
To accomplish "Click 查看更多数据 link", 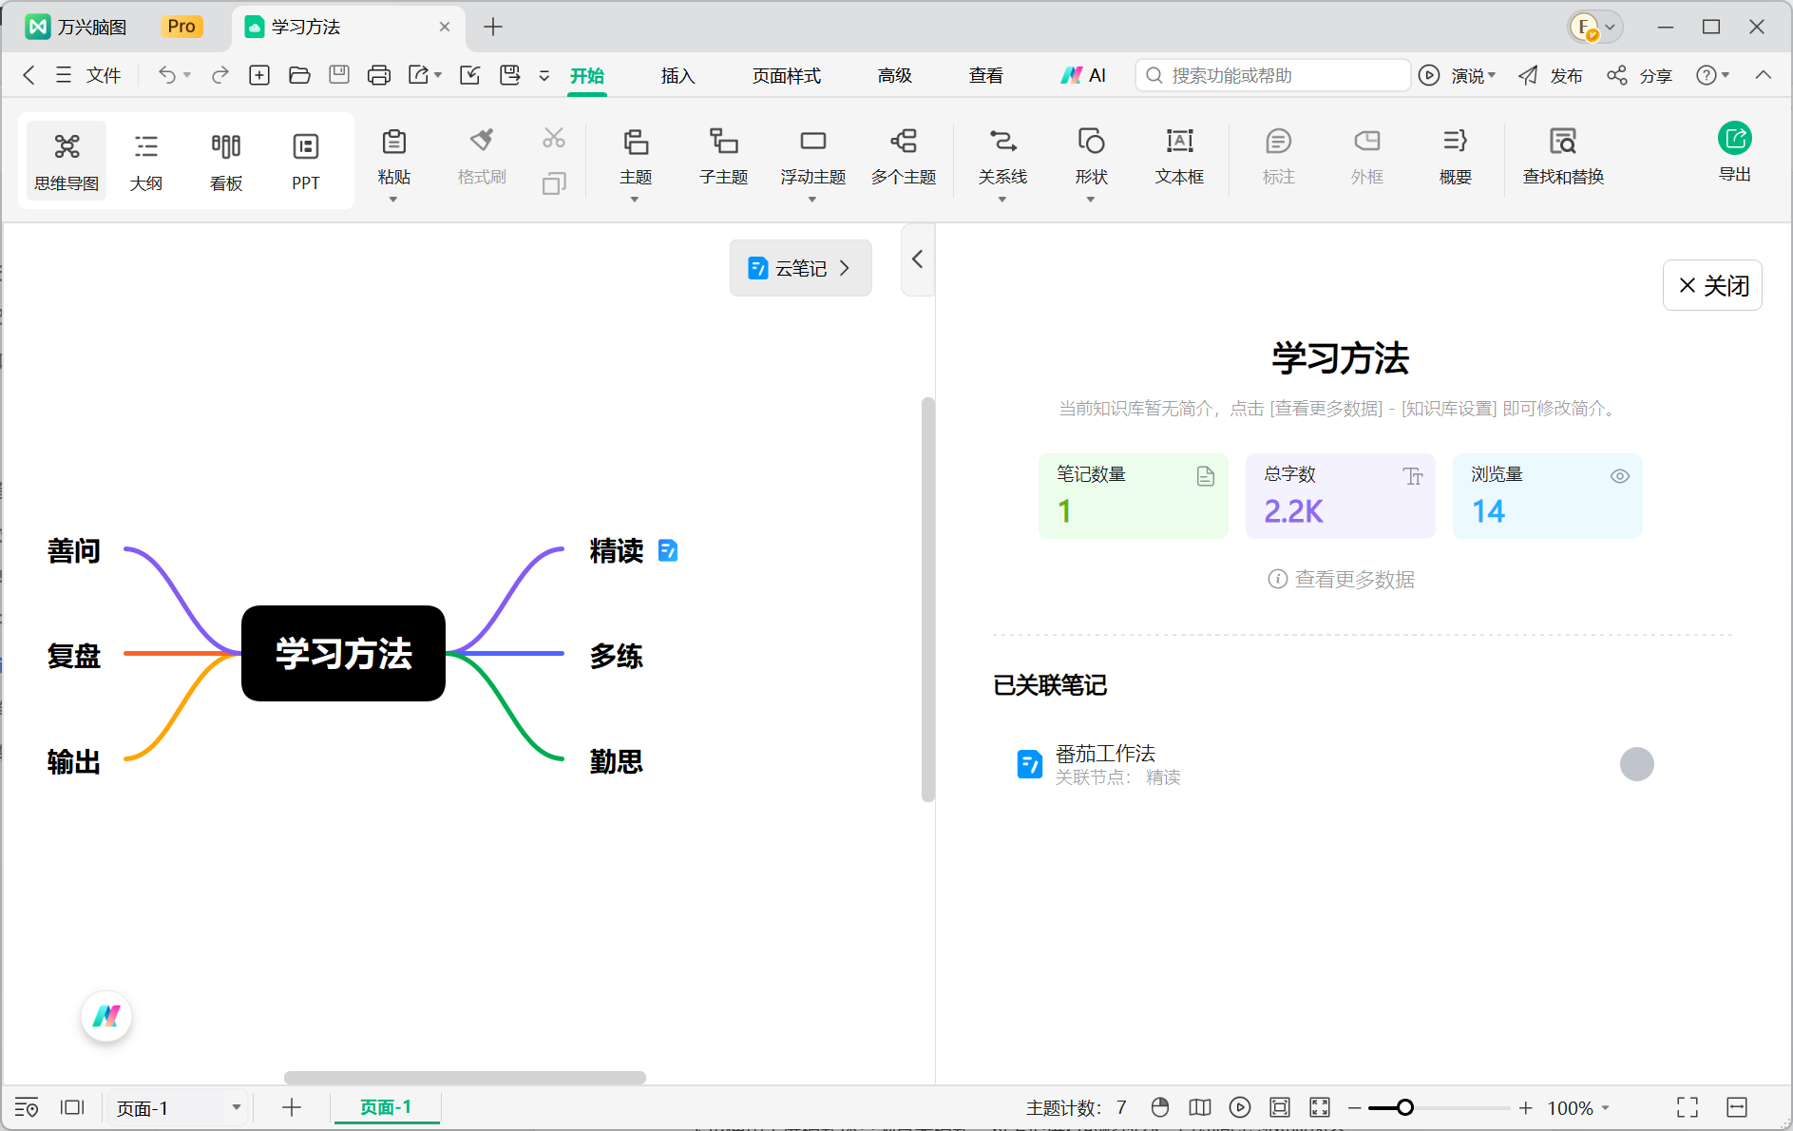I will [1342, 579].
